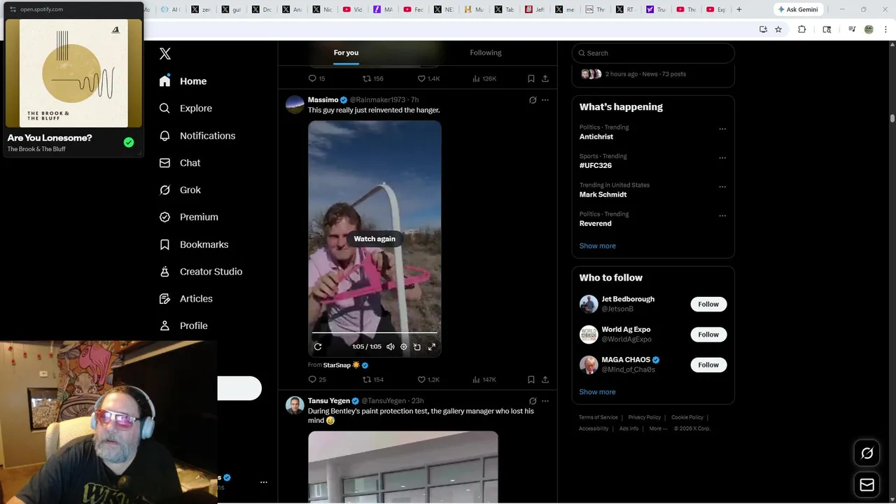Mute the video volume icon
This screenshot has height=504, width=896.
391,346
